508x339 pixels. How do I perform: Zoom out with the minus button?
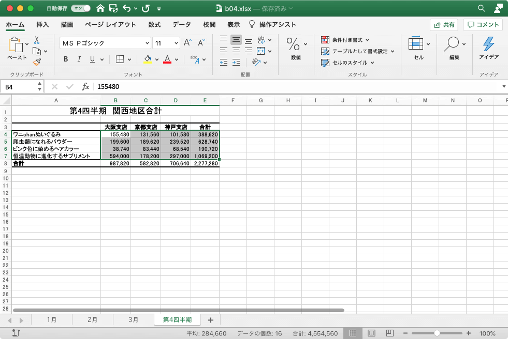tap(405, 333)
